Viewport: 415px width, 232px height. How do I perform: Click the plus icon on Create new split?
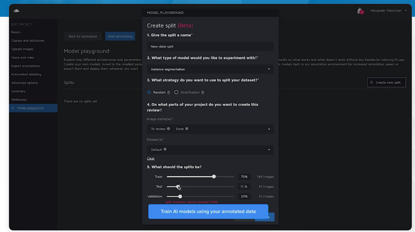371,82
